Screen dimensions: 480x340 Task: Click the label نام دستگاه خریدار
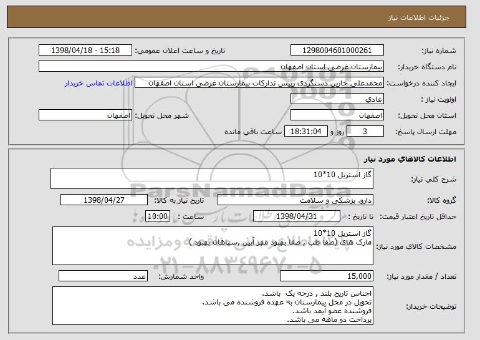pyautogui.click(x=427, y=67)
